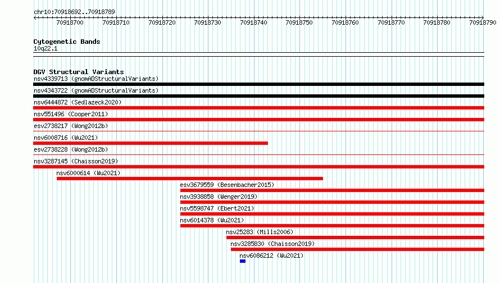
Task: Click red bar under nsv6008716
Action: (x=151, y=143)
